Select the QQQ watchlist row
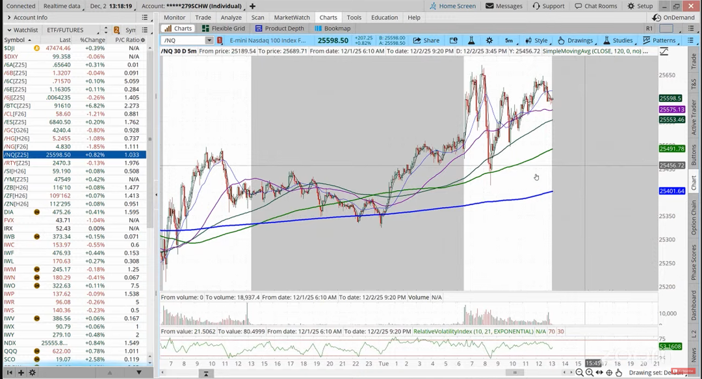 click(75, 351)
